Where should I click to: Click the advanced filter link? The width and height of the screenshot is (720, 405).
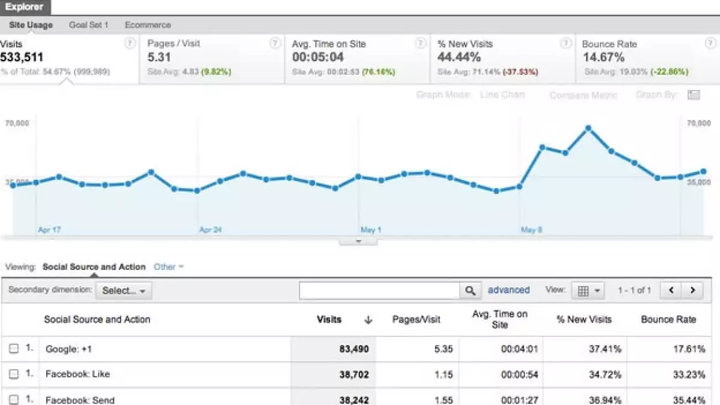509,290
